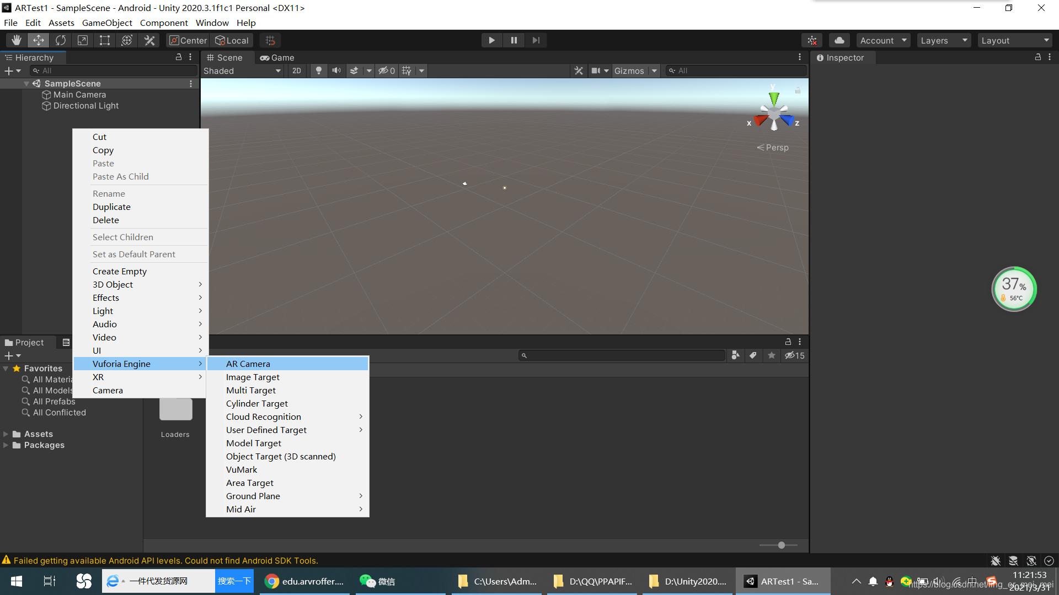Open the Shaded draw mode dropdown

pyautogui.click(x=242, y=71)
